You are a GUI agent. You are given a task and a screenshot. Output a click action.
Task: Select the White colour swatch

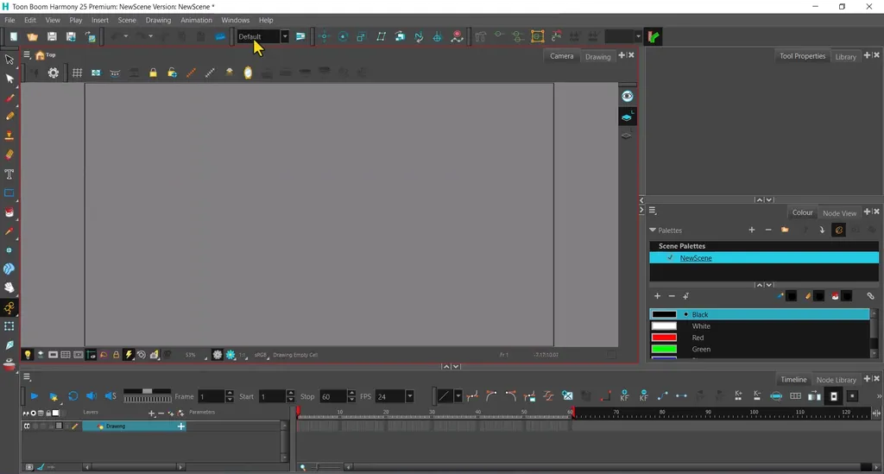664,325
